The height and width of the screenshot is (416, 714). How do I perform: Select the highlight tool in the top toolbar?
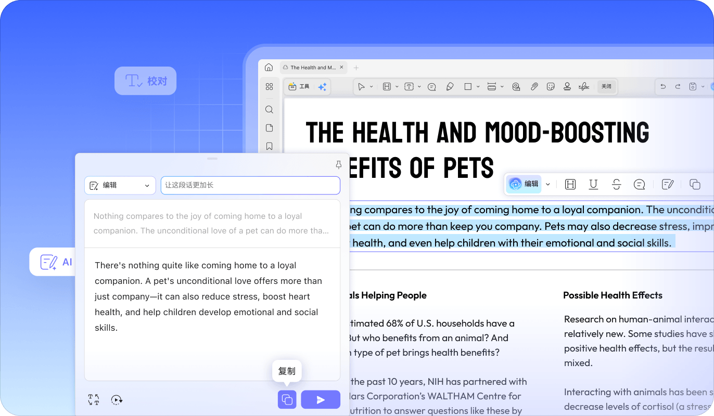coord(387,87)
